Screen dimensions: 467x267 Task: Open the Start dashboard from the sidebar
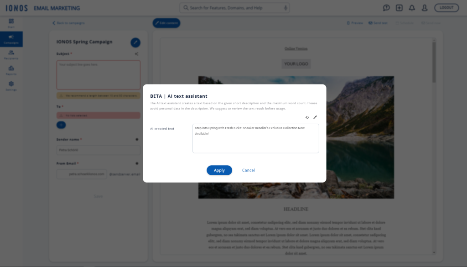click(12, 22)
